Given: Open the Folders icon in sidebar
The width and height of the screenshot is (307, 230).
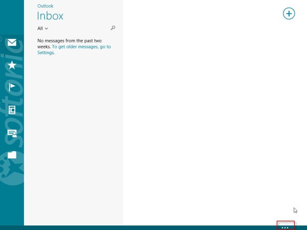Looking at the screenshot, I should click(x=12, y=155).
